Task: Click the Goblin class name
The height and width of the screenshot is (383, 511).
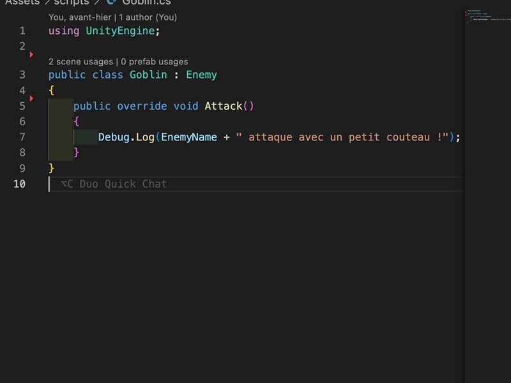Action: click(148, 75)
